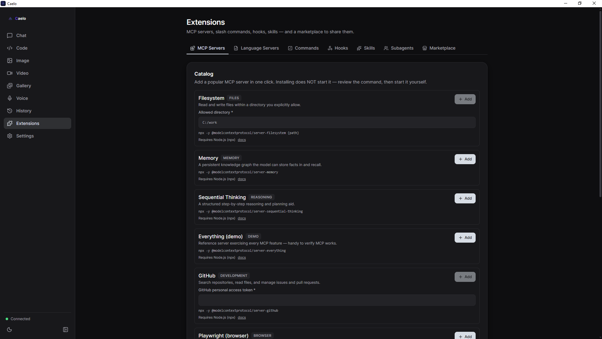Screen dimensions: 602x339
Task: Select the Extensions puzzle icon
Action: 10,123
